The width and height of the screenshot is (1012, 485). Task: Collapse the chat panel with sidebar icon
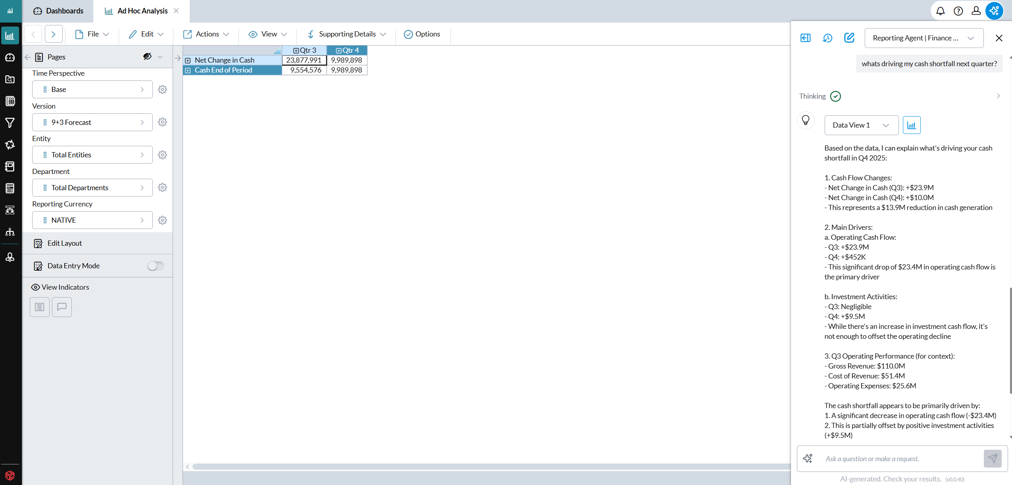coord(806,38)
